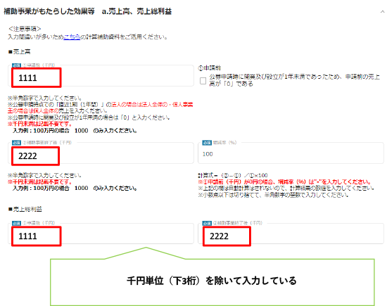Click the 売上高 ①申請前 field containing 1111
Image resolution: width=387 pixels, height=306 pixels.
tap(101, 76)
